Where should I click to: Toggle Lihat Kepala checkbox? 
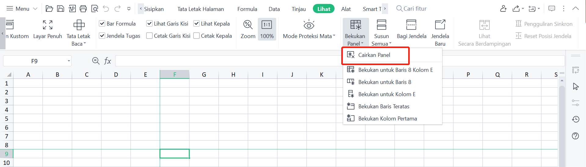pyautogui.click(x=196, y=23)
